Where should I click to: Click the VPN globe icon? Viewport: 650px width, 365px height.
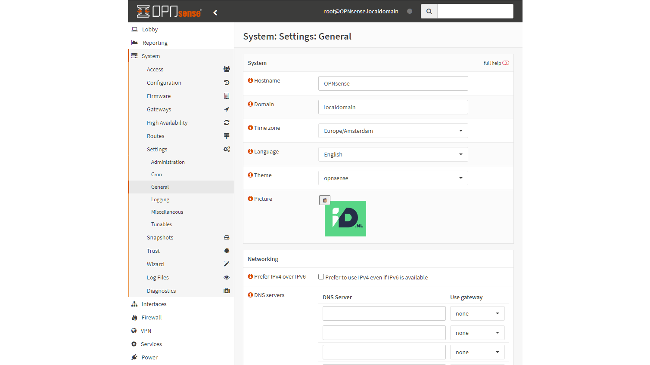[x=134, y=331]
